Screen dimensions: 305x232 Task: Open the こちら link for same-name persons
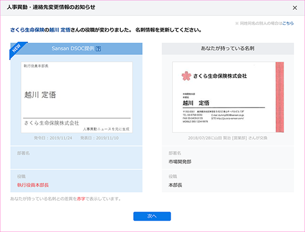click(x=288, y=23)
